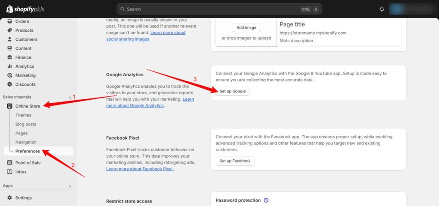Click the Discounts badge icon
Image resolution: width=439 pixels, height=206 pixels.
click(9, 84)
